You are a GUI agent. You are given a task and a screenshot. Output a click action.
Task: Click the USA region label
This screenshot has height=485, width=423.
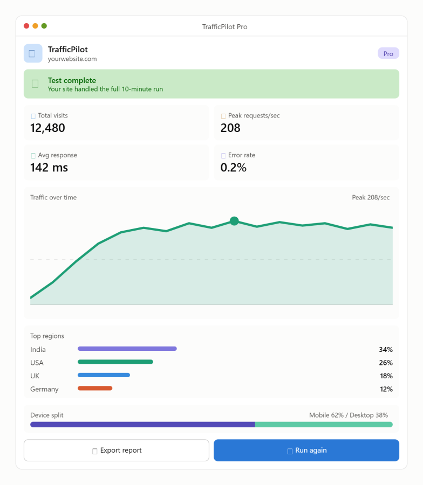[x=37, y=363]
